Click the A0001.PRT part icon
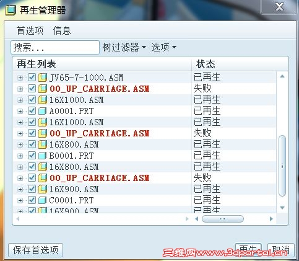This screenshot has height=261, width=299. pos(43,111)
